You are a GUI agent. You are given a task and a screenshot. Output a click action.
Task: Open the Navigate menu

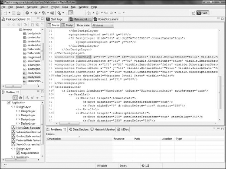tap(32, 7)
